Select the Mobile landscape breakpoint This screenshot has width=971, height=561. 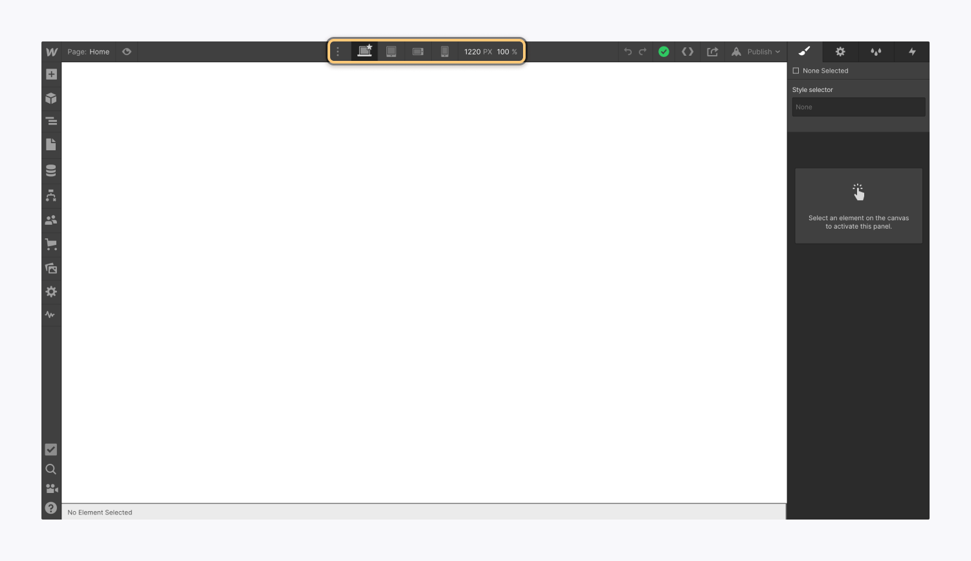pyautogui.click(x=418, y=52)
